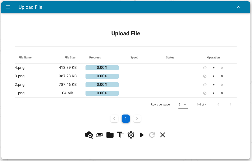Cancel upload icon for 1.png
Viewport: 252px width, 161px height.
point(205,93)
